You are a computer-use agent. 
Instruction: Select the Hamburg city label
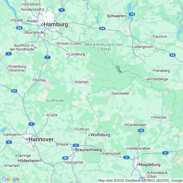[56, 25]
